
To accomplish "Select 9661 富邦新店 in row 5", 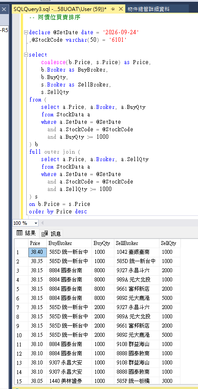I will 137,289.
